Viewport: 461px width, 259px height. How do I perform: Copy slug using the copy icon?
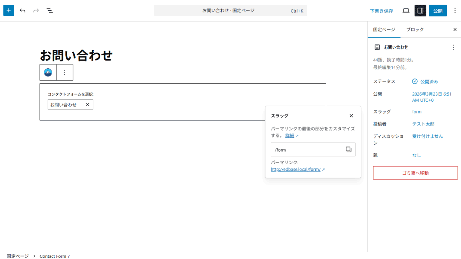348,149
